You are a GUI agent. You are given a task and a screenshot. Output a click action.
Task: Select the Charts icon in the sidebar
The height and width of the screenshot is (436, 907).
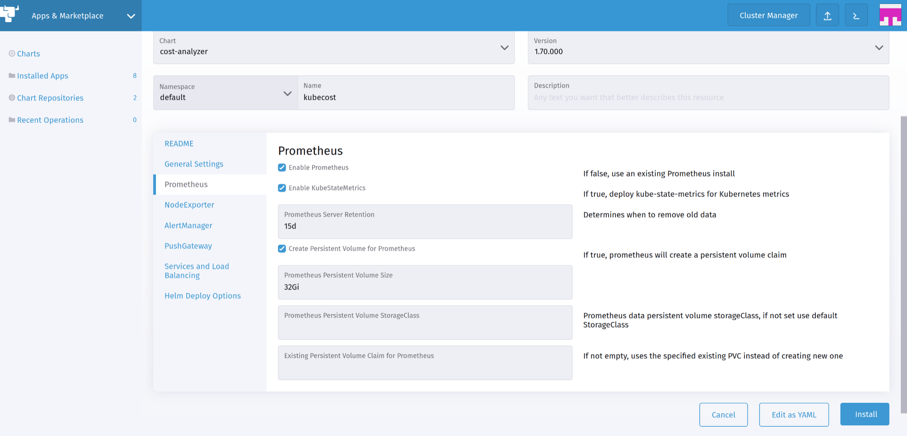(11, 53)
